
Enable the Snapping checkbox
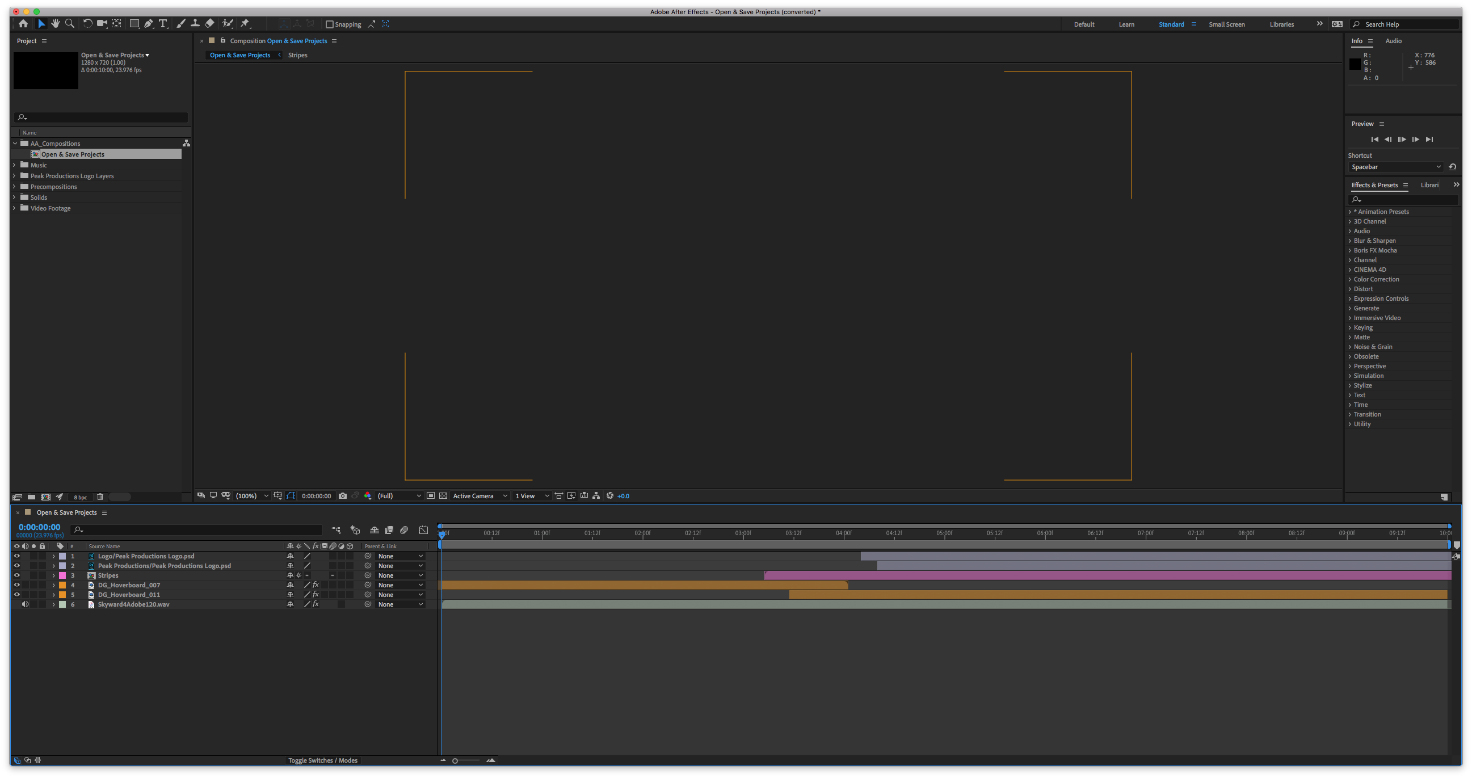[330, 24]
